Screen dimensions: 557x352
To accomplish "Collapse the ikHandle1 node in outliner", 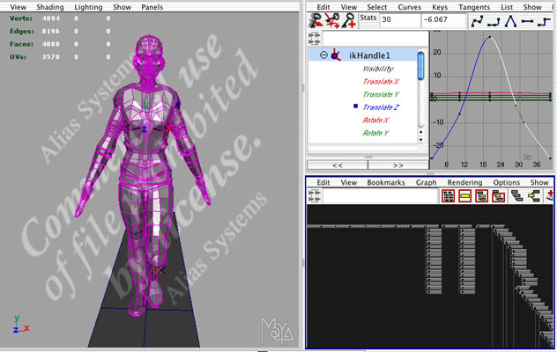I will click(323, 55).
